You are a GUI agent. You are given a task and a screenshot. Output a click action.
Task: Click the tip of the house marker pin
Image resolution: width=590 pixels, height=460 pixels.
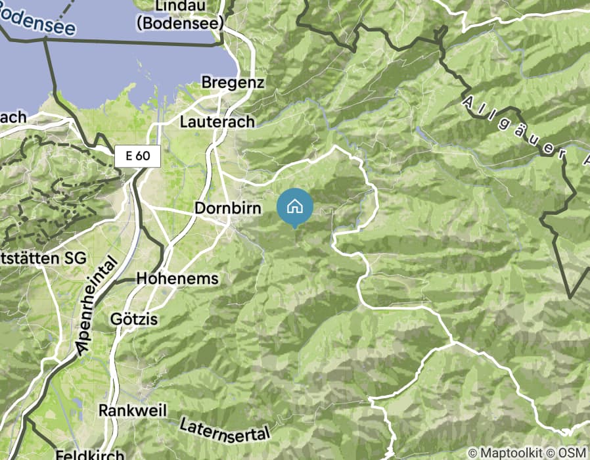294,227
